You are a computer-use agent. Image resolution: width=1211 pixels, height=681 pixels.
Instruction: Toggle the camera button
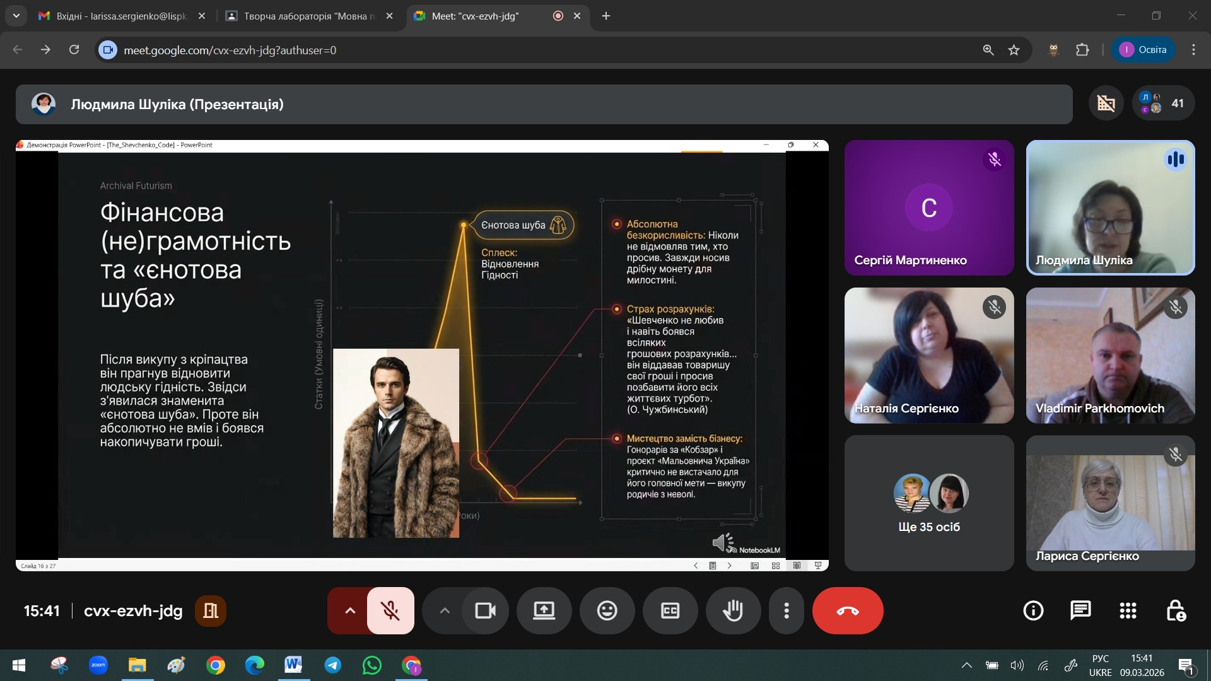pos(485,610)
